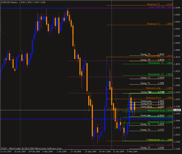Select the Swing T3 1.4615 label

152,60
